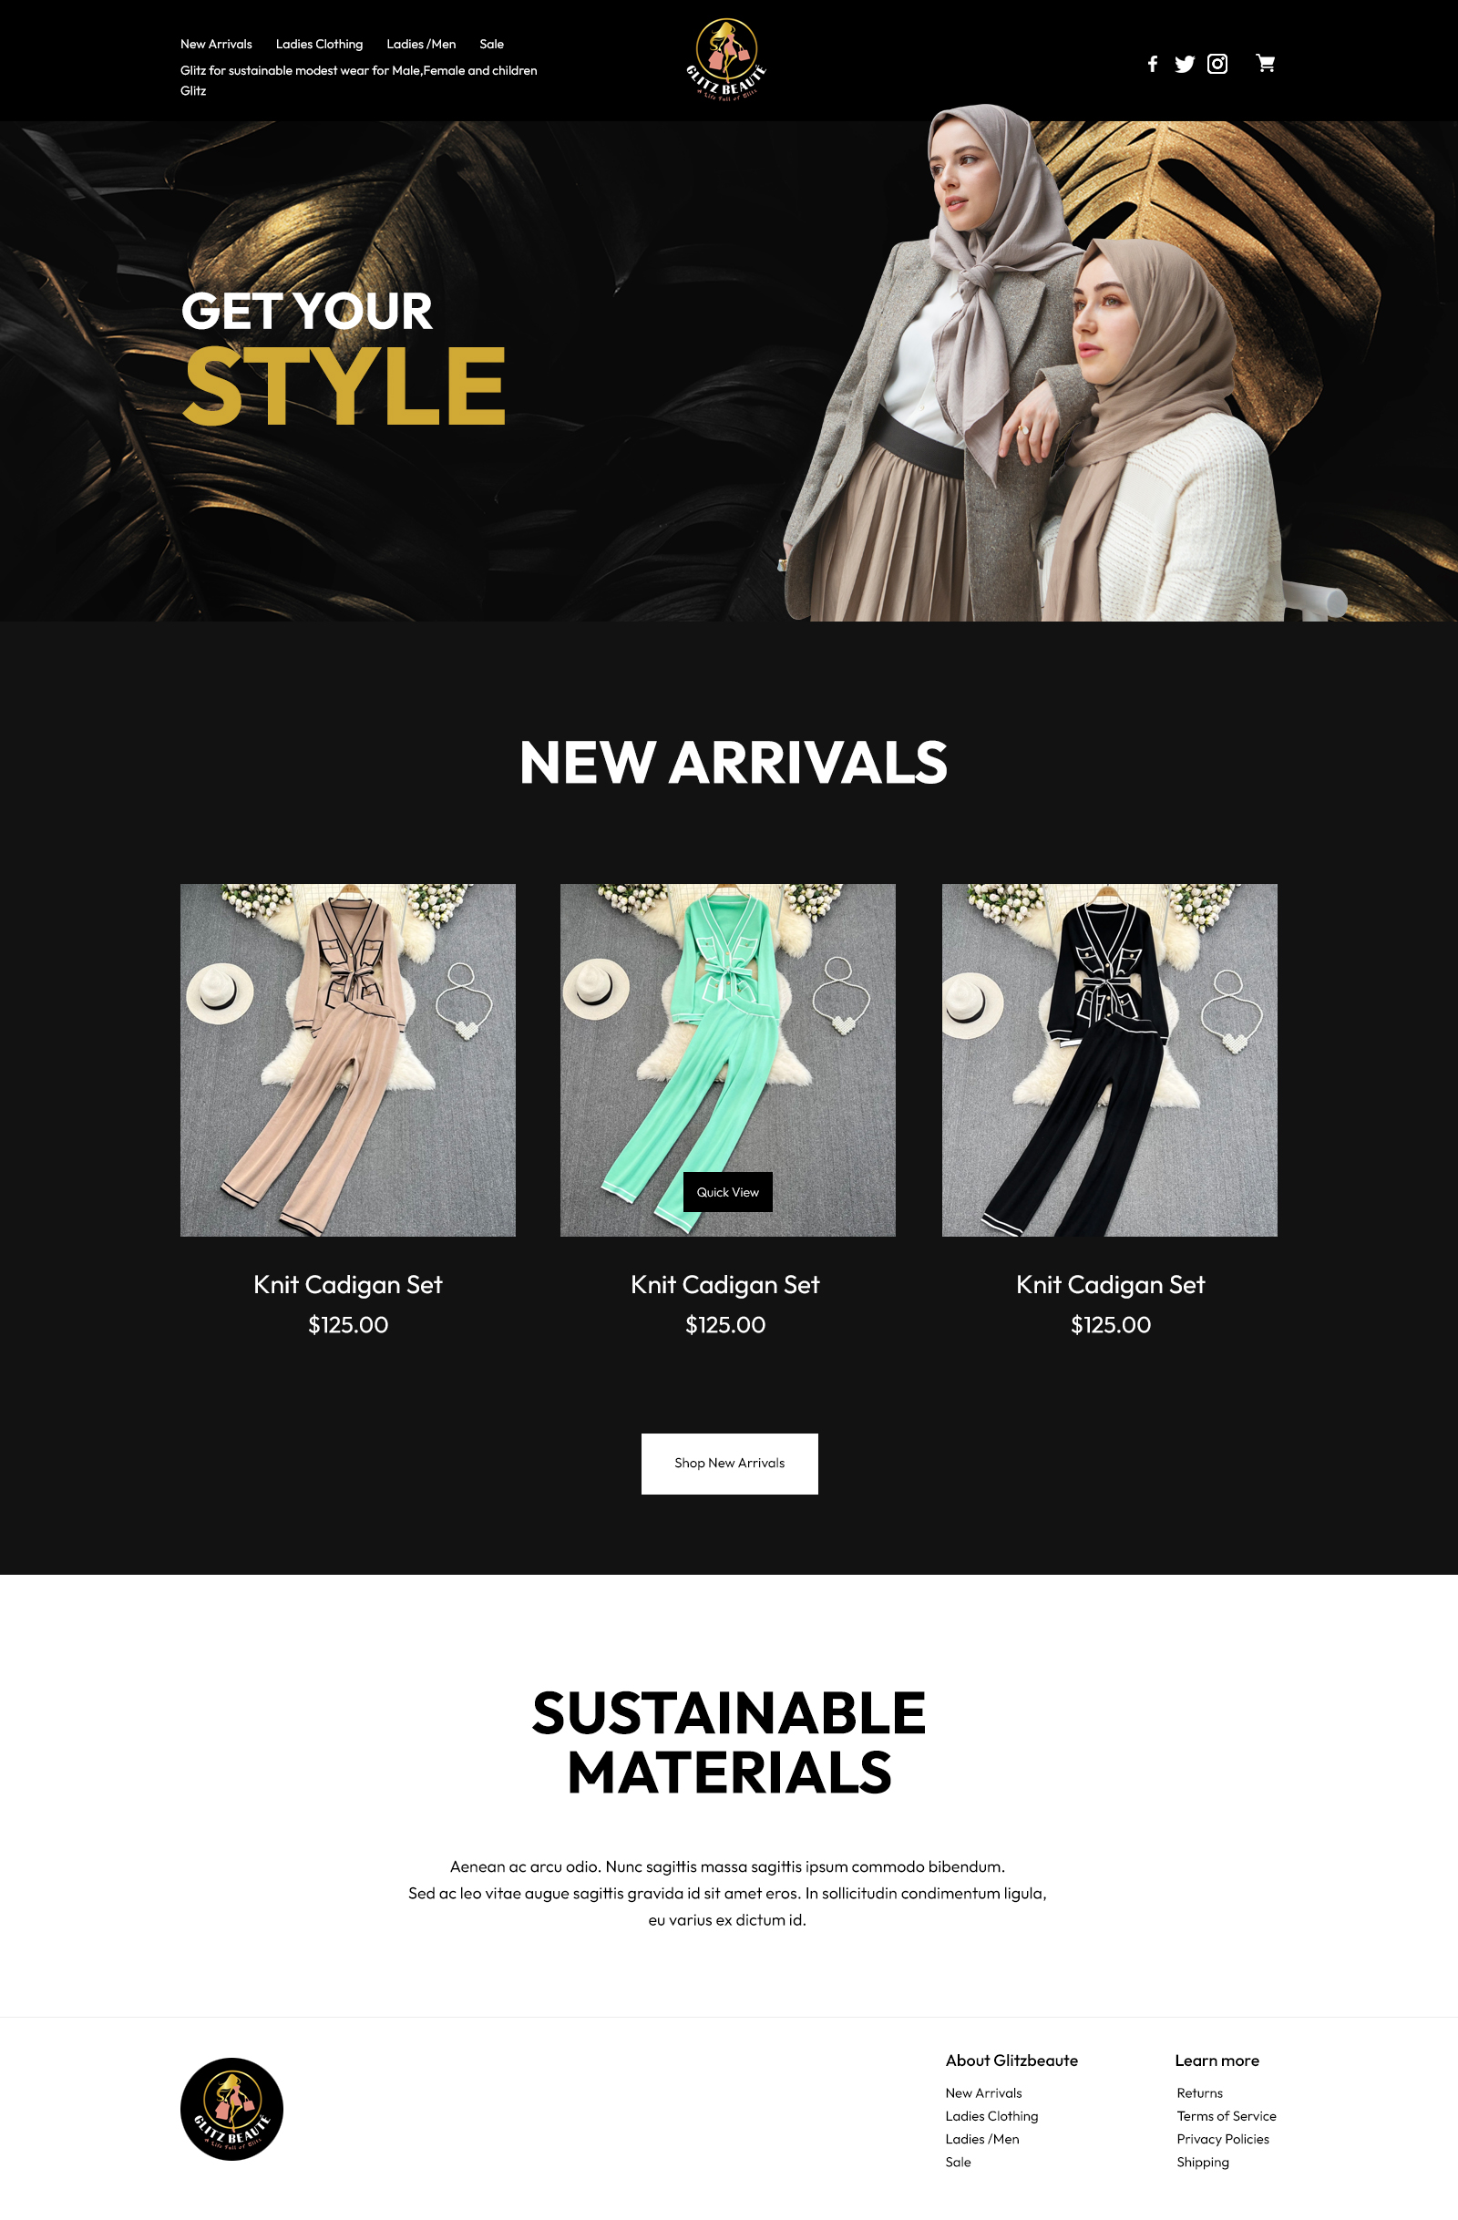The width and height of the screenshot is (1458, 2220).
Task: Open the Facebook social icon
Action: (1153, 64)
